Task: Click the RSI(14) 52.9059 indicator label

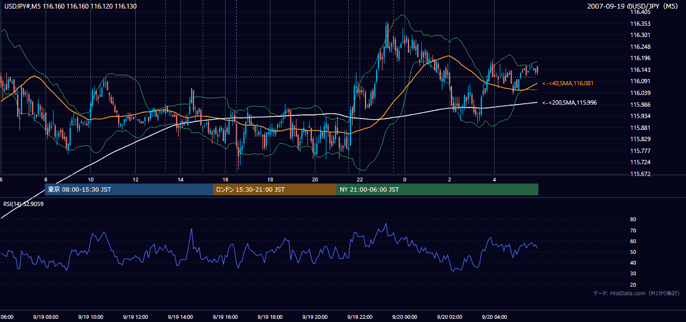Action: (x=24, y=203)
